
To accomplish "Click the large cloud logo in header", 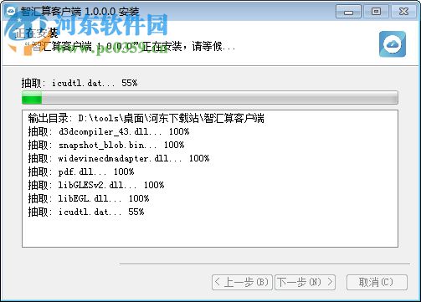I will [393, 44].
